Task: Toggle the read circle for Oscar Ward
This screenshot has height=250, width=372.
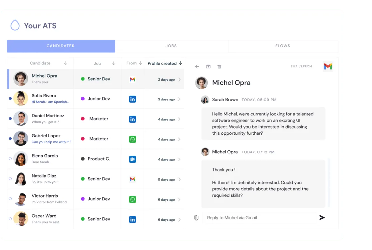Action: pyautogui.click(x=10, y=219)
